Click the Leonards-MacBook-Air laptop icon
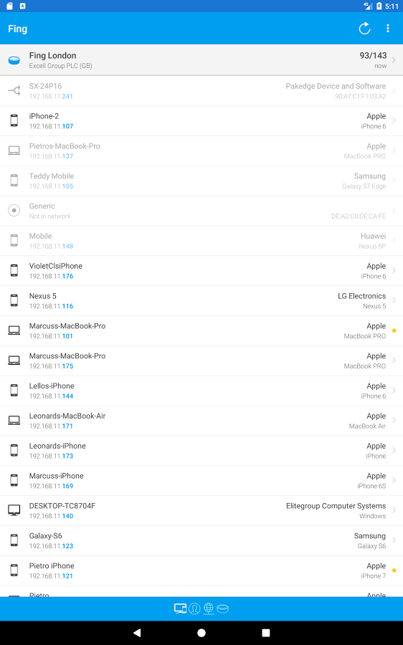Screen dimensions: 403x645 pos(14,421)
